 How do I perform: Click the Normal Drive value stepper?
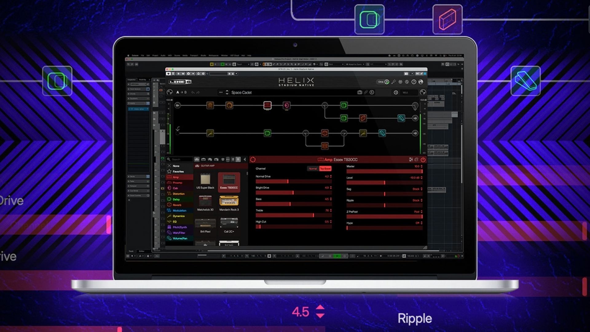tap(331, 176)
